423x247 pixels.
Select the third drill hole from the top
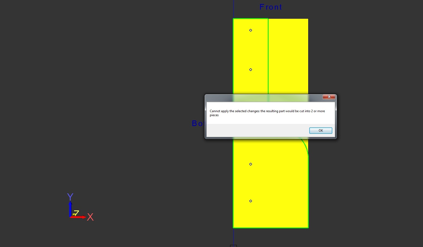click(251, 164)
